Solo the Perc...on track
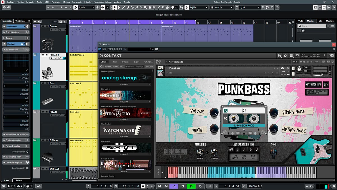337x190 pixels. click(x=47, y=55)
